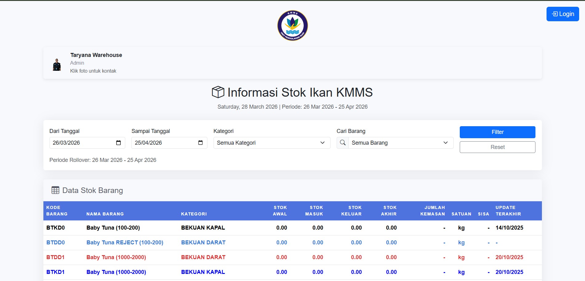
Task: Open the calendar picker for Dari Tanggal
Action: (119, 143)
